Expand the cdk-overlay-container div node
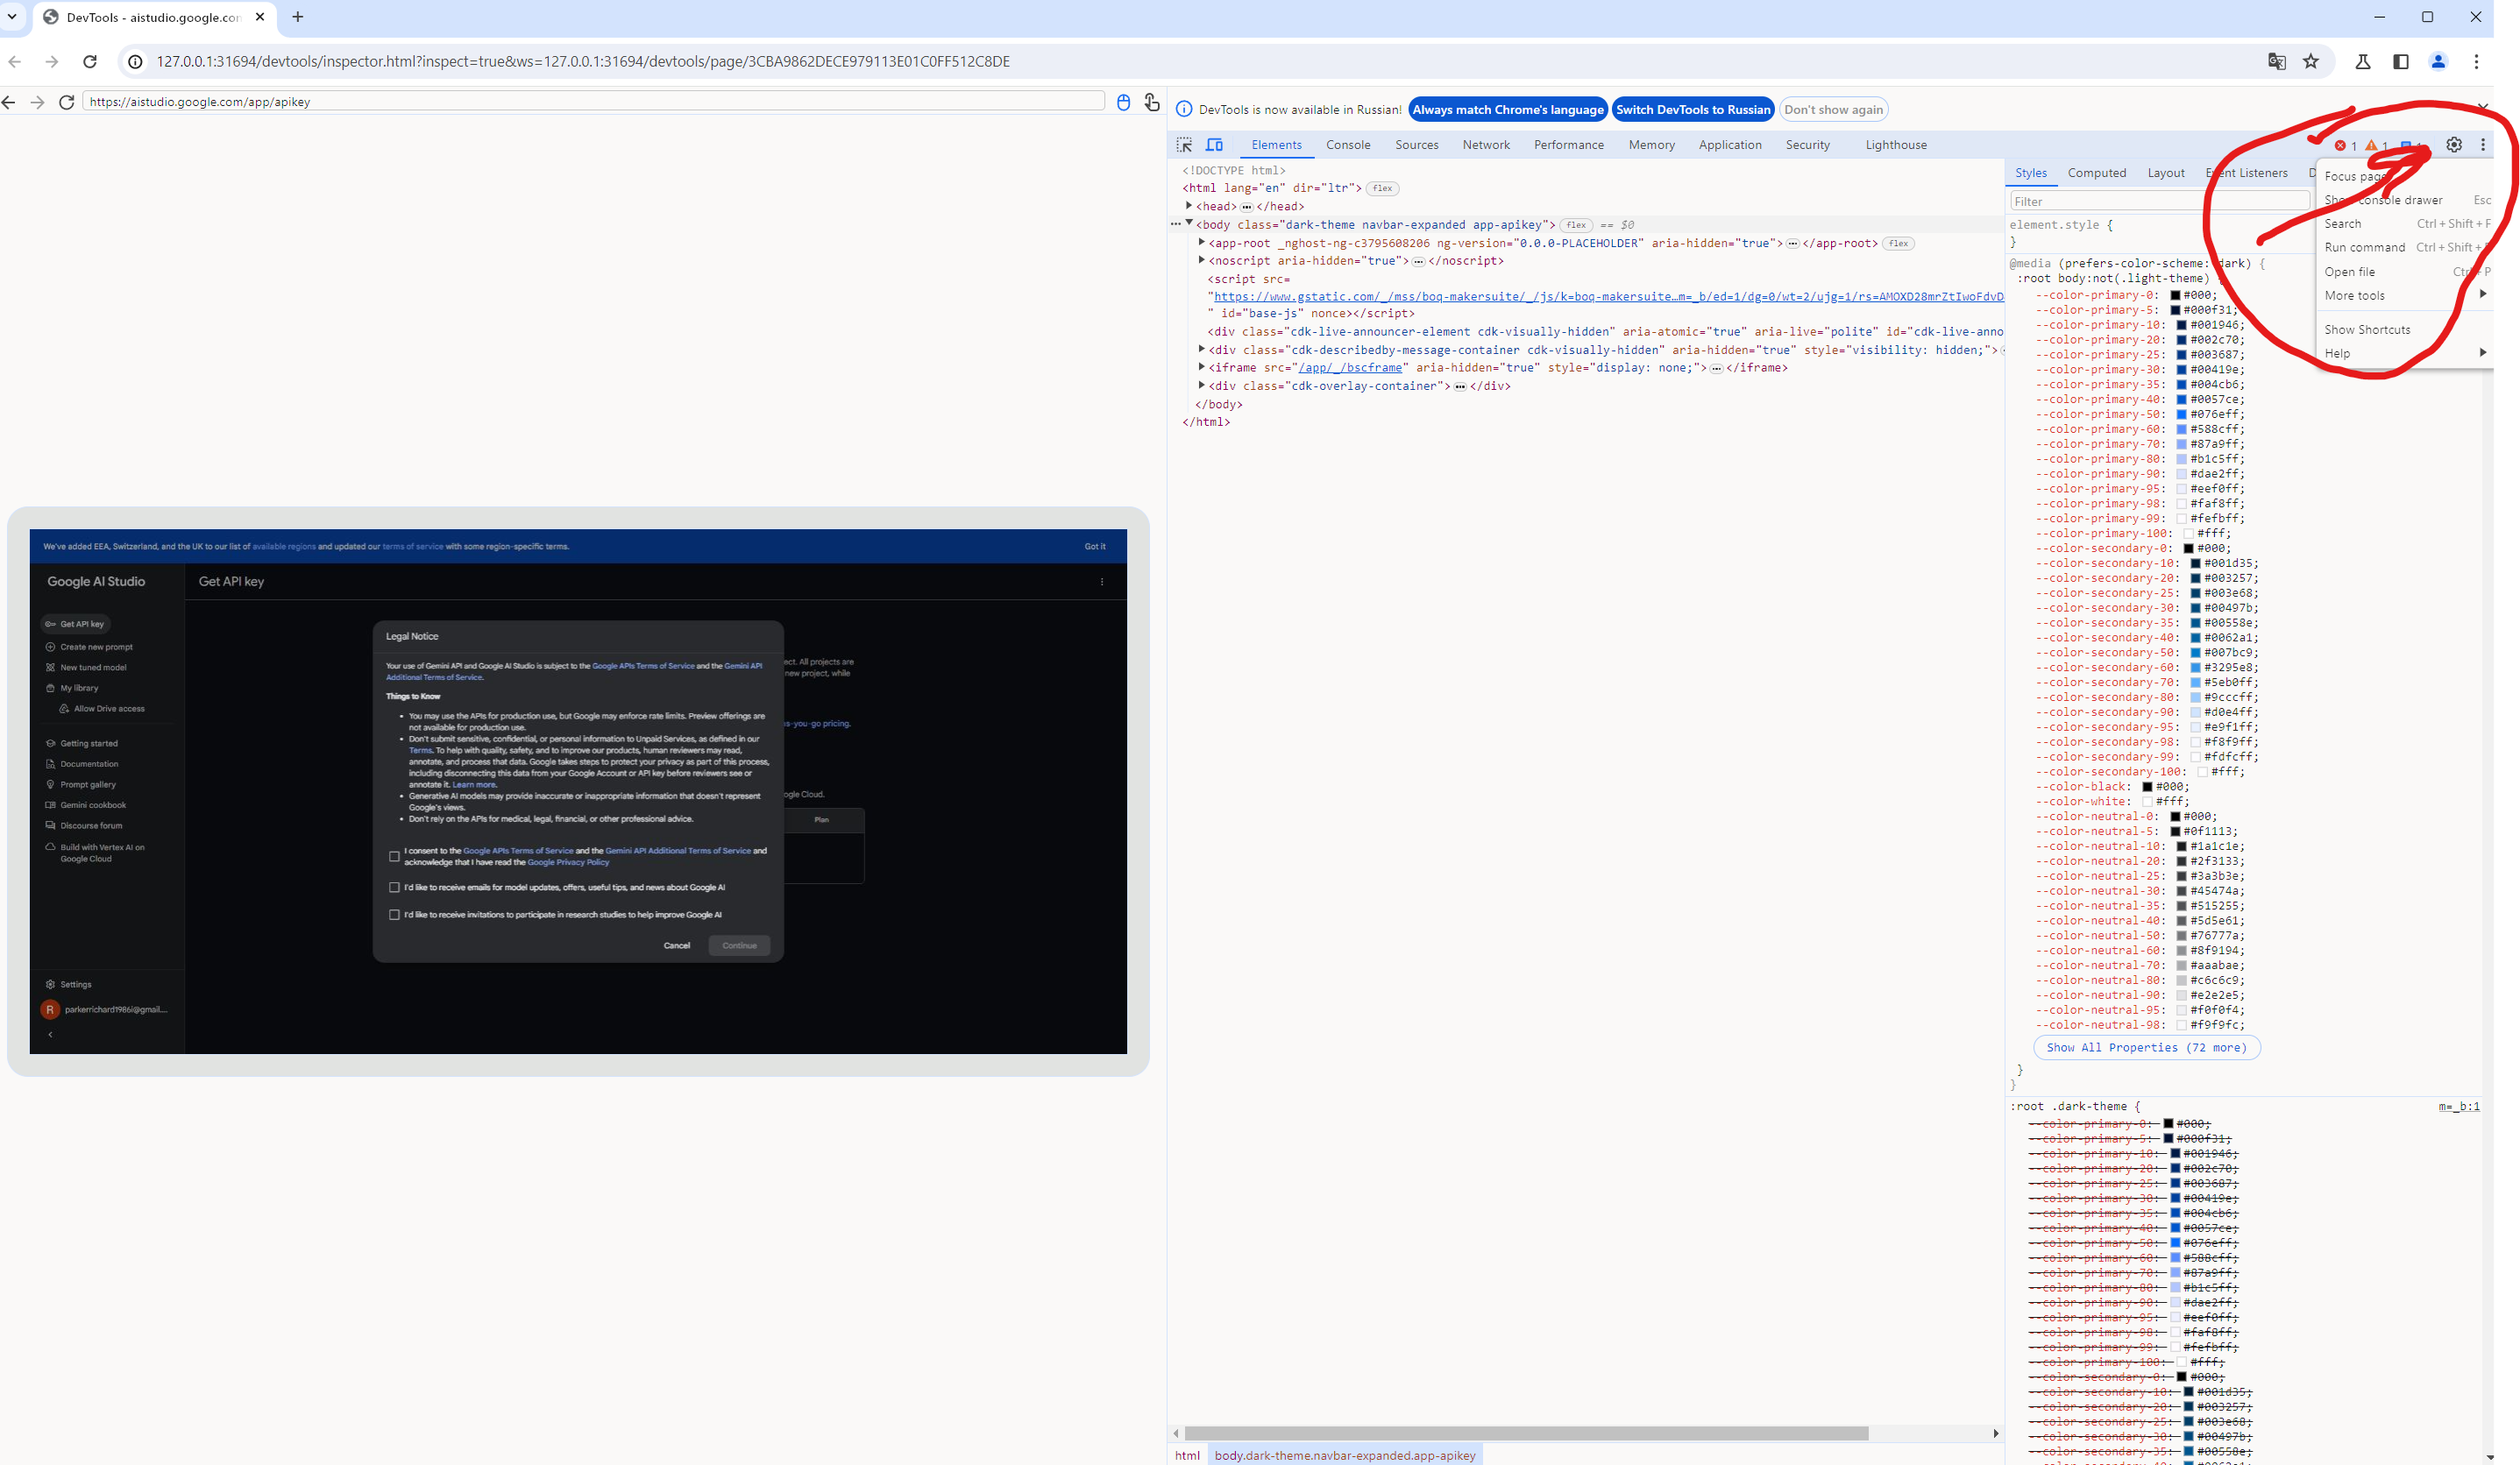 (1201, 386)
